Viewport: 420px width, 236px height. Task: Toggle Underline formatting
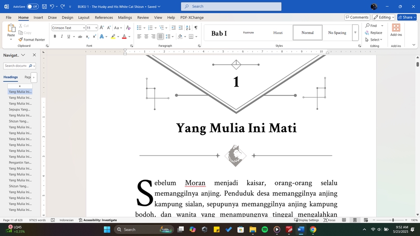point(69,36)
